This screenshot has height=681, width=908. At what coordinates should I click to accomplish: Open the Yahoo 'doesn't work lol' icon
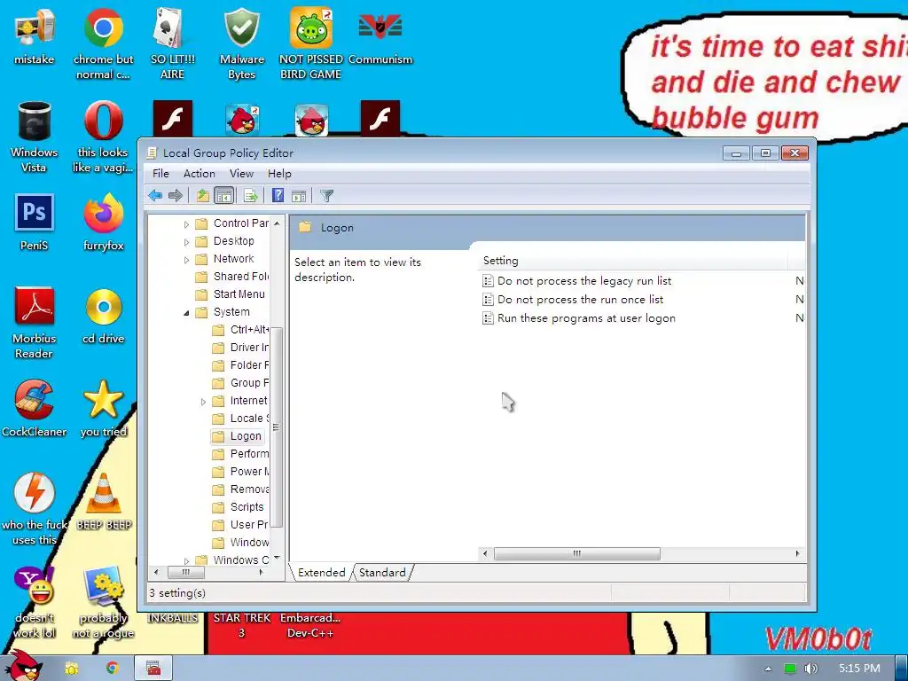tap(35, 602)
